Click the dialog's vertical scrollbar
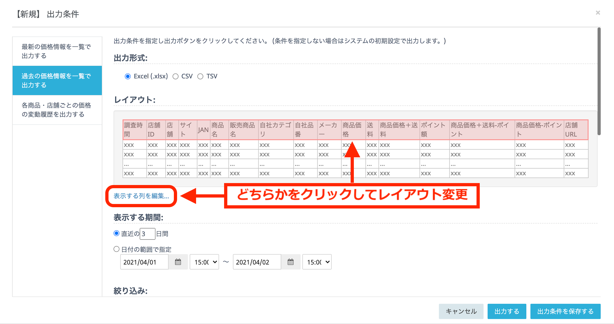 (599, 81)
